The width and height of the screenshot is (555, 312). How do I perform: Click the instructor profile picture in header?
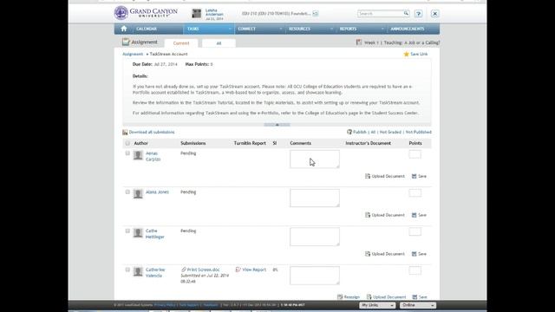197,14
